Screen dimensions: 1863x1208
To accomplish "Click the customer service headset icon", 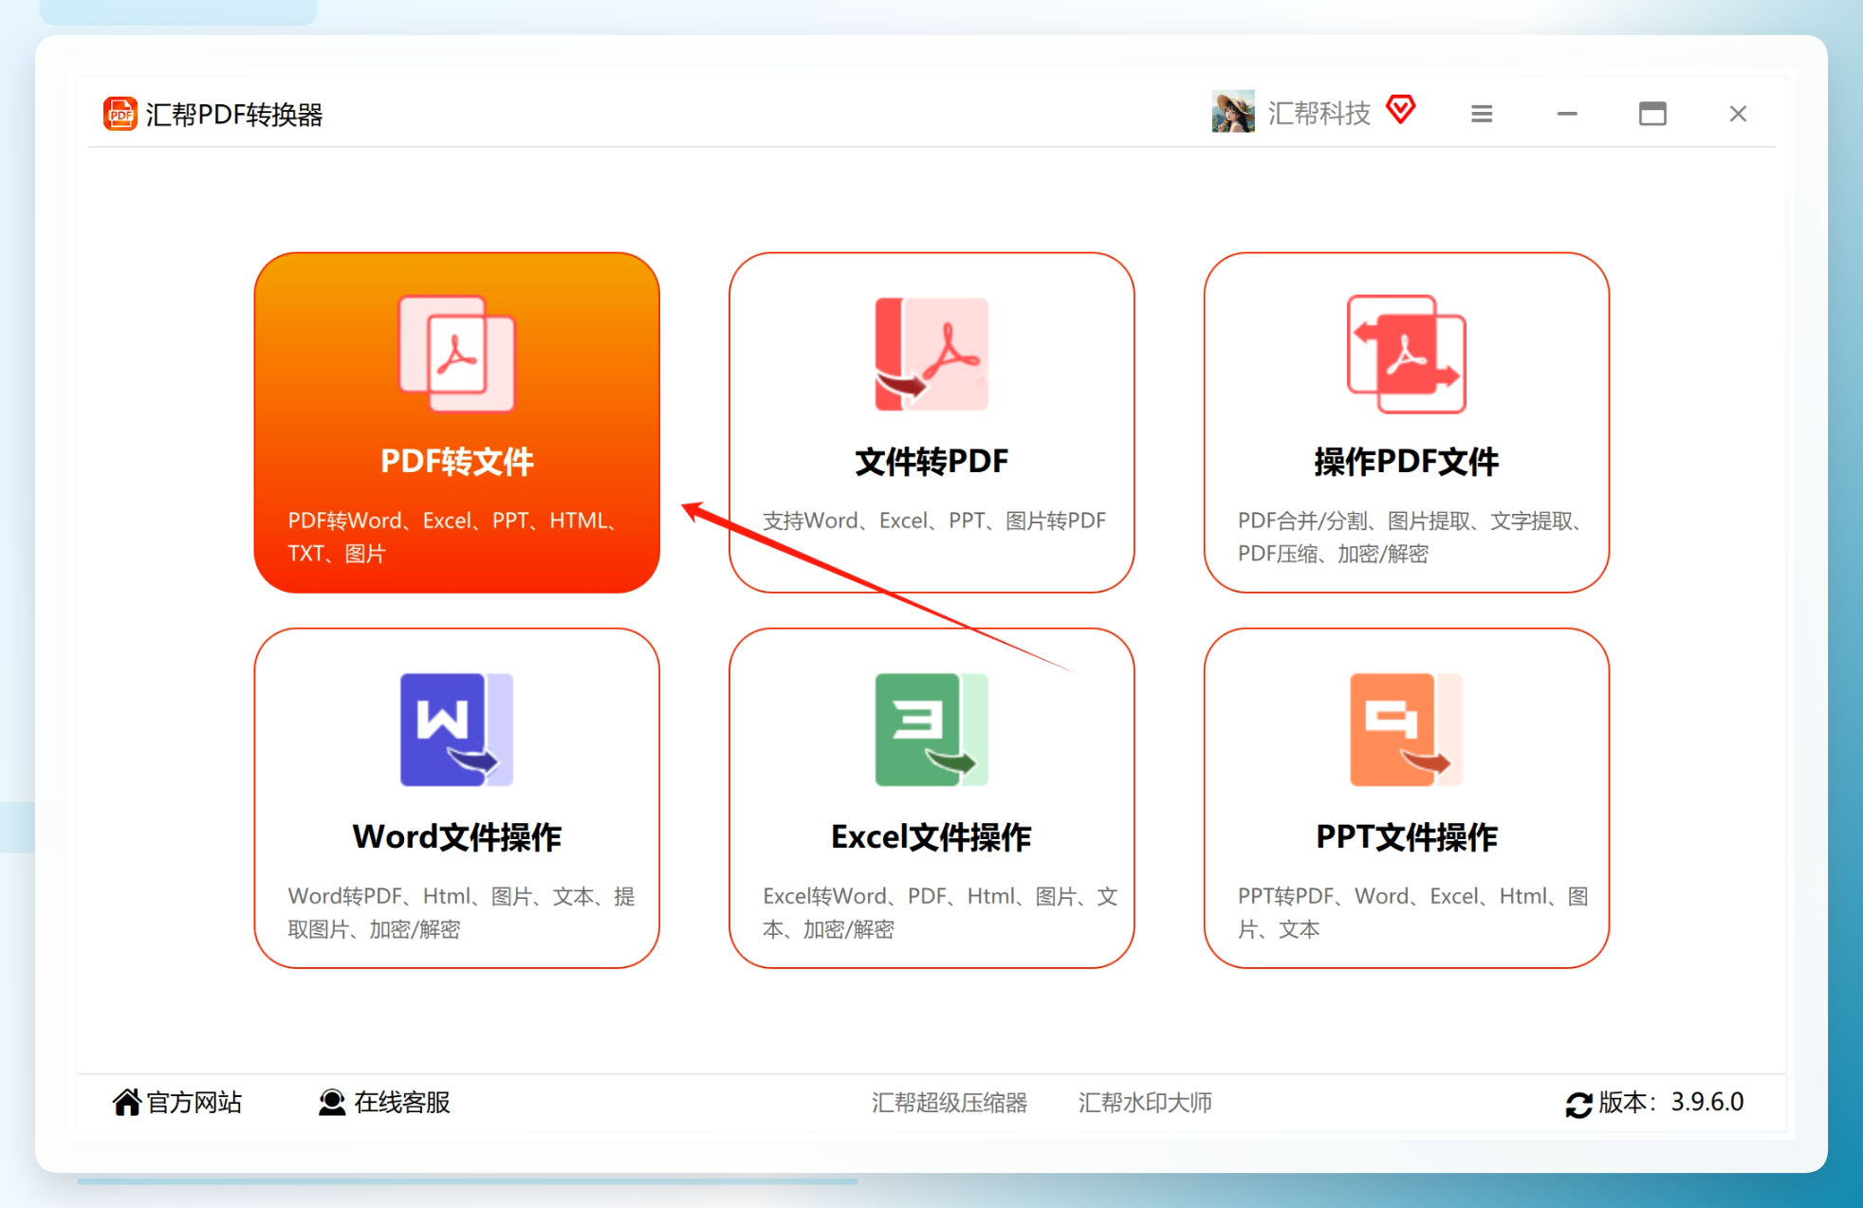I will 331,1102.
